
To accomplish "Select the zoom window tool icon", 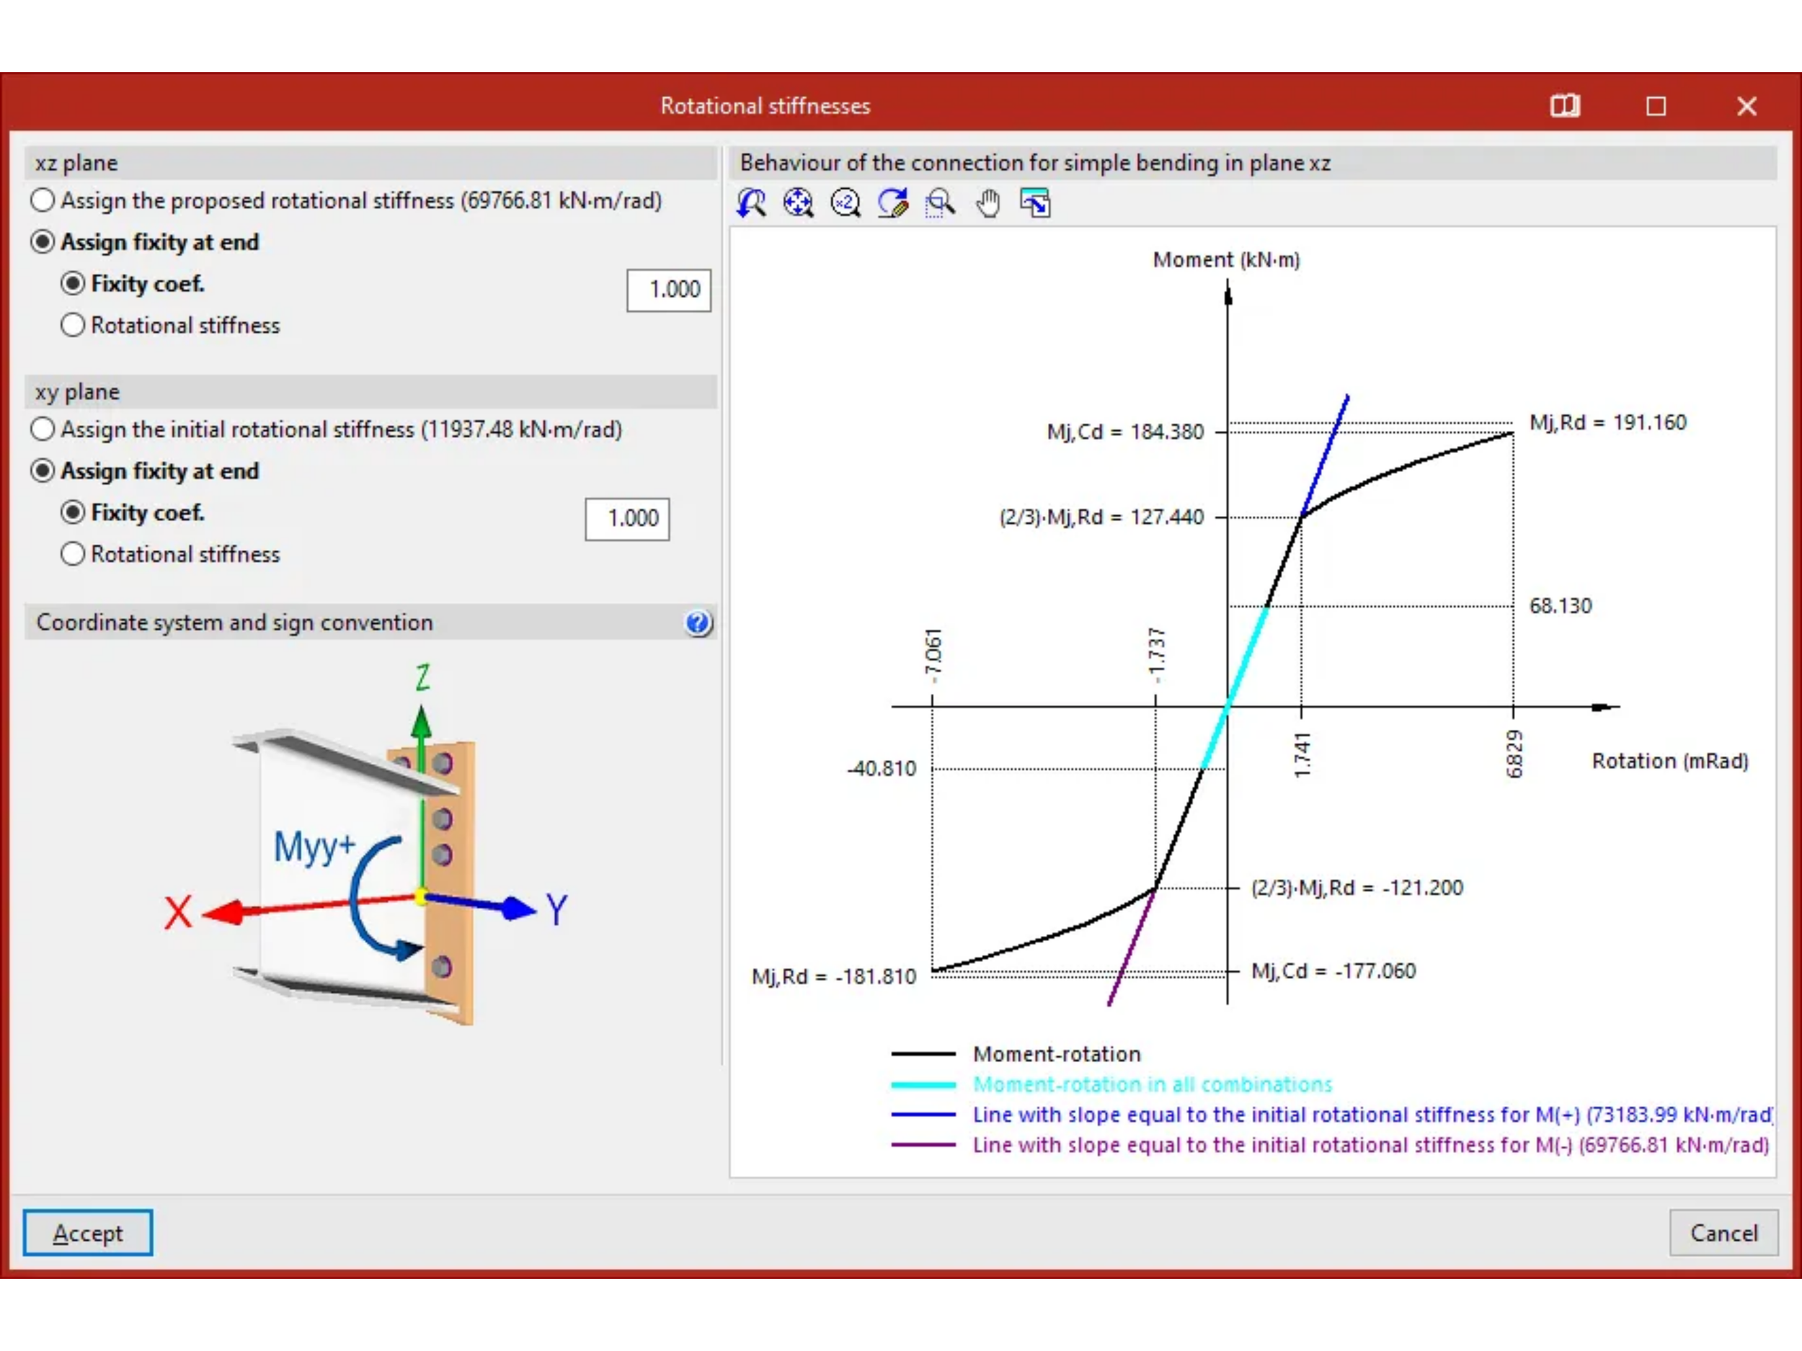I will tap(940, 202).
